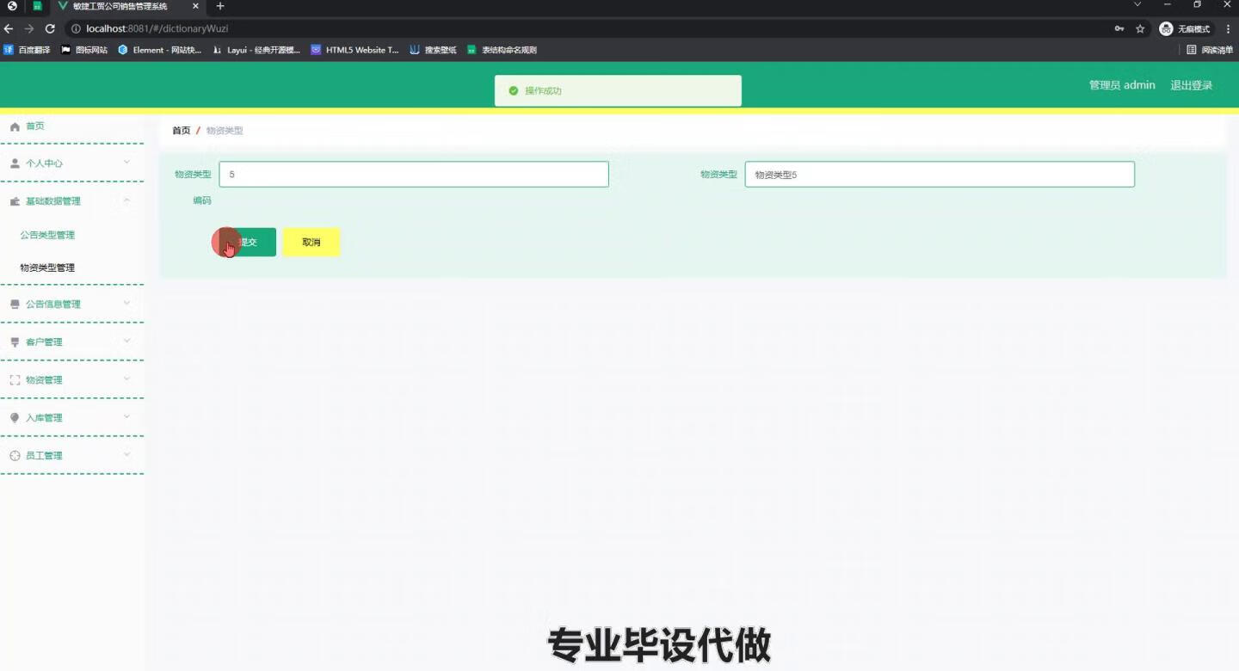The width and height of the screenshot is (1239, 671).
Task: Click the pin icon beside 入库管理
Action: coord(15,417)
